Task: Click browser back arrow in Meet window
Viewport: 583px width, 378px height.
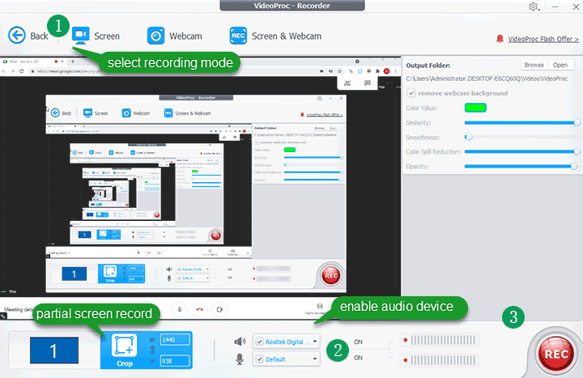Action: [4, 71]
